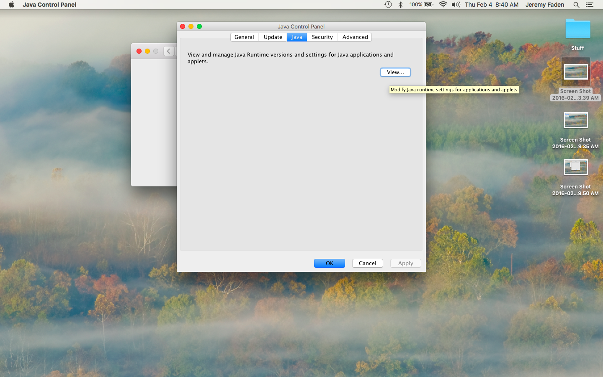Minimize the background window with yellow button
This screenshot has width=603, height=377.
click(147, 51)
